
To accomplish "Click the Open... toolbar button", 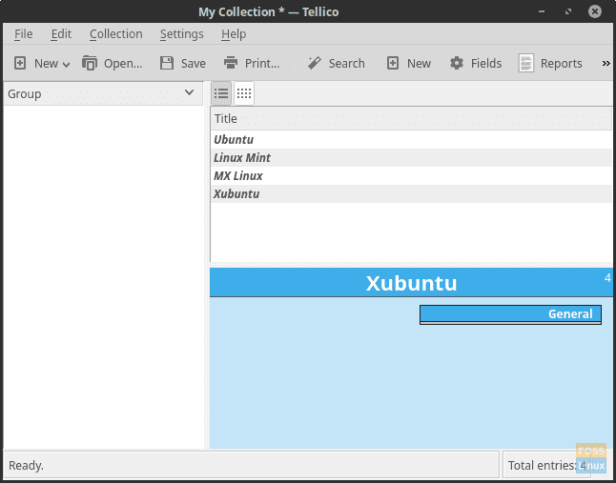I will coord(113,63).
